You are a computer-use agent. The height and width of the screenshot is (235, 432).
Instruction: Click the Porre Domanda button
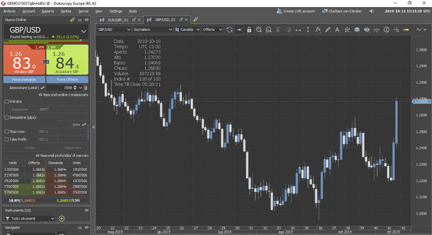pyautogui.click(x=23, y=79)
